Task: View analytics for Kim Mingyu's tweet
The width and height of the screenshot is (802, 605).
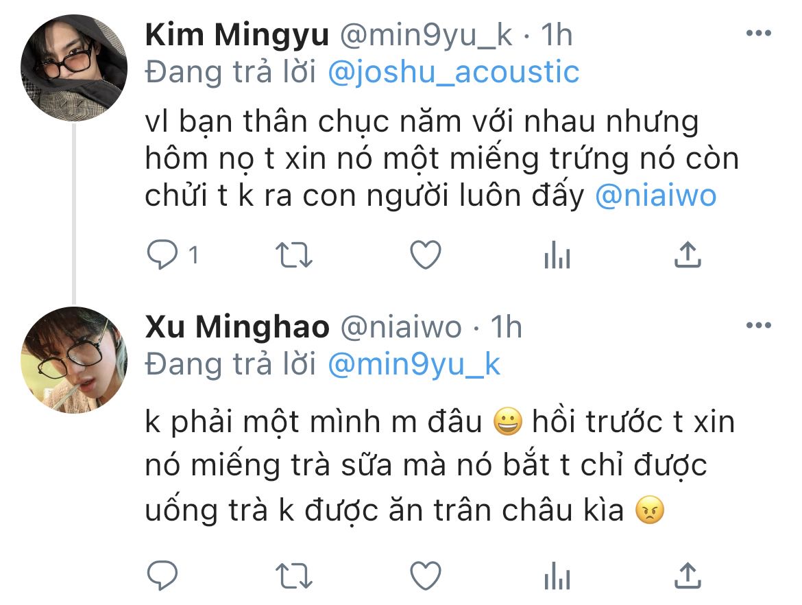Action: [557, 254]
